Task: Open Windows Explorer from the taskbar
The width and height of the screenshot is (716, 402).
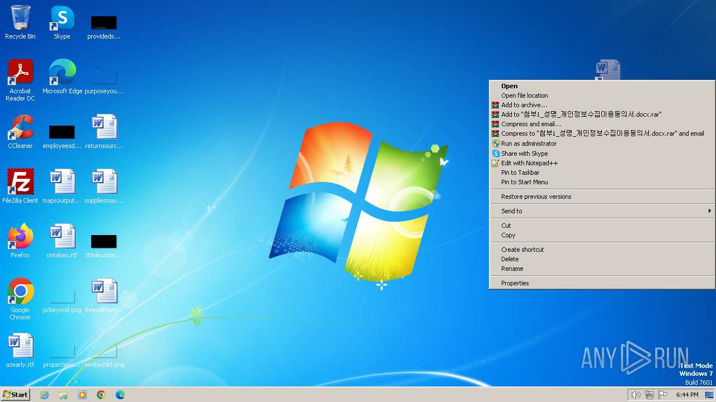Action: pyautogui.click(x=63, y=395)
